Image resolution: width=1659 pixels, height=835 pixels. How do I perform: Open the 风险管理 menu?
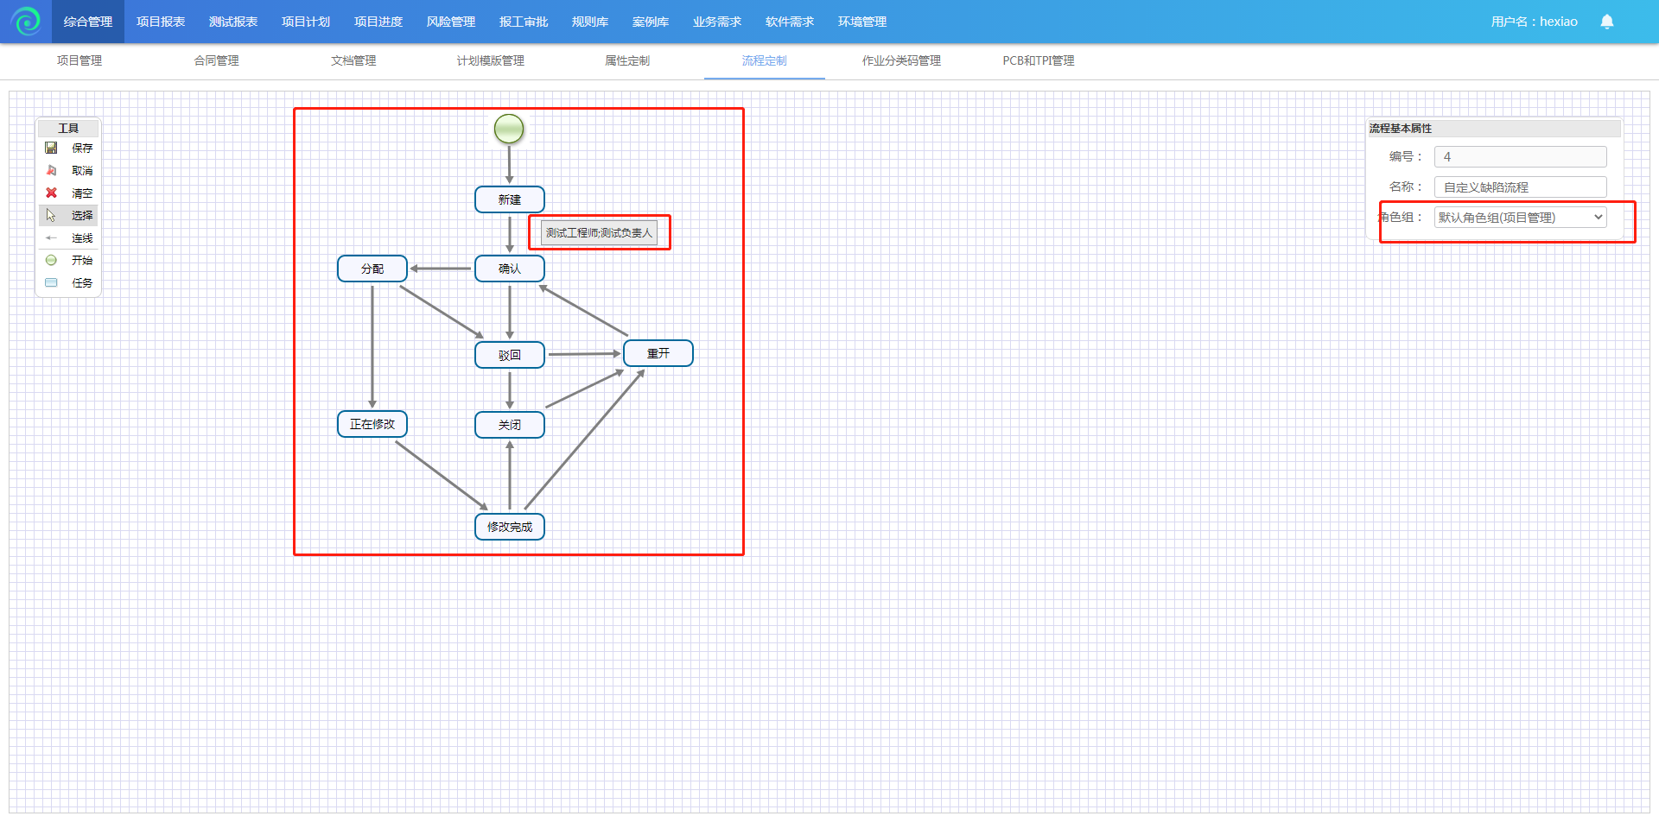pos(451,22)
